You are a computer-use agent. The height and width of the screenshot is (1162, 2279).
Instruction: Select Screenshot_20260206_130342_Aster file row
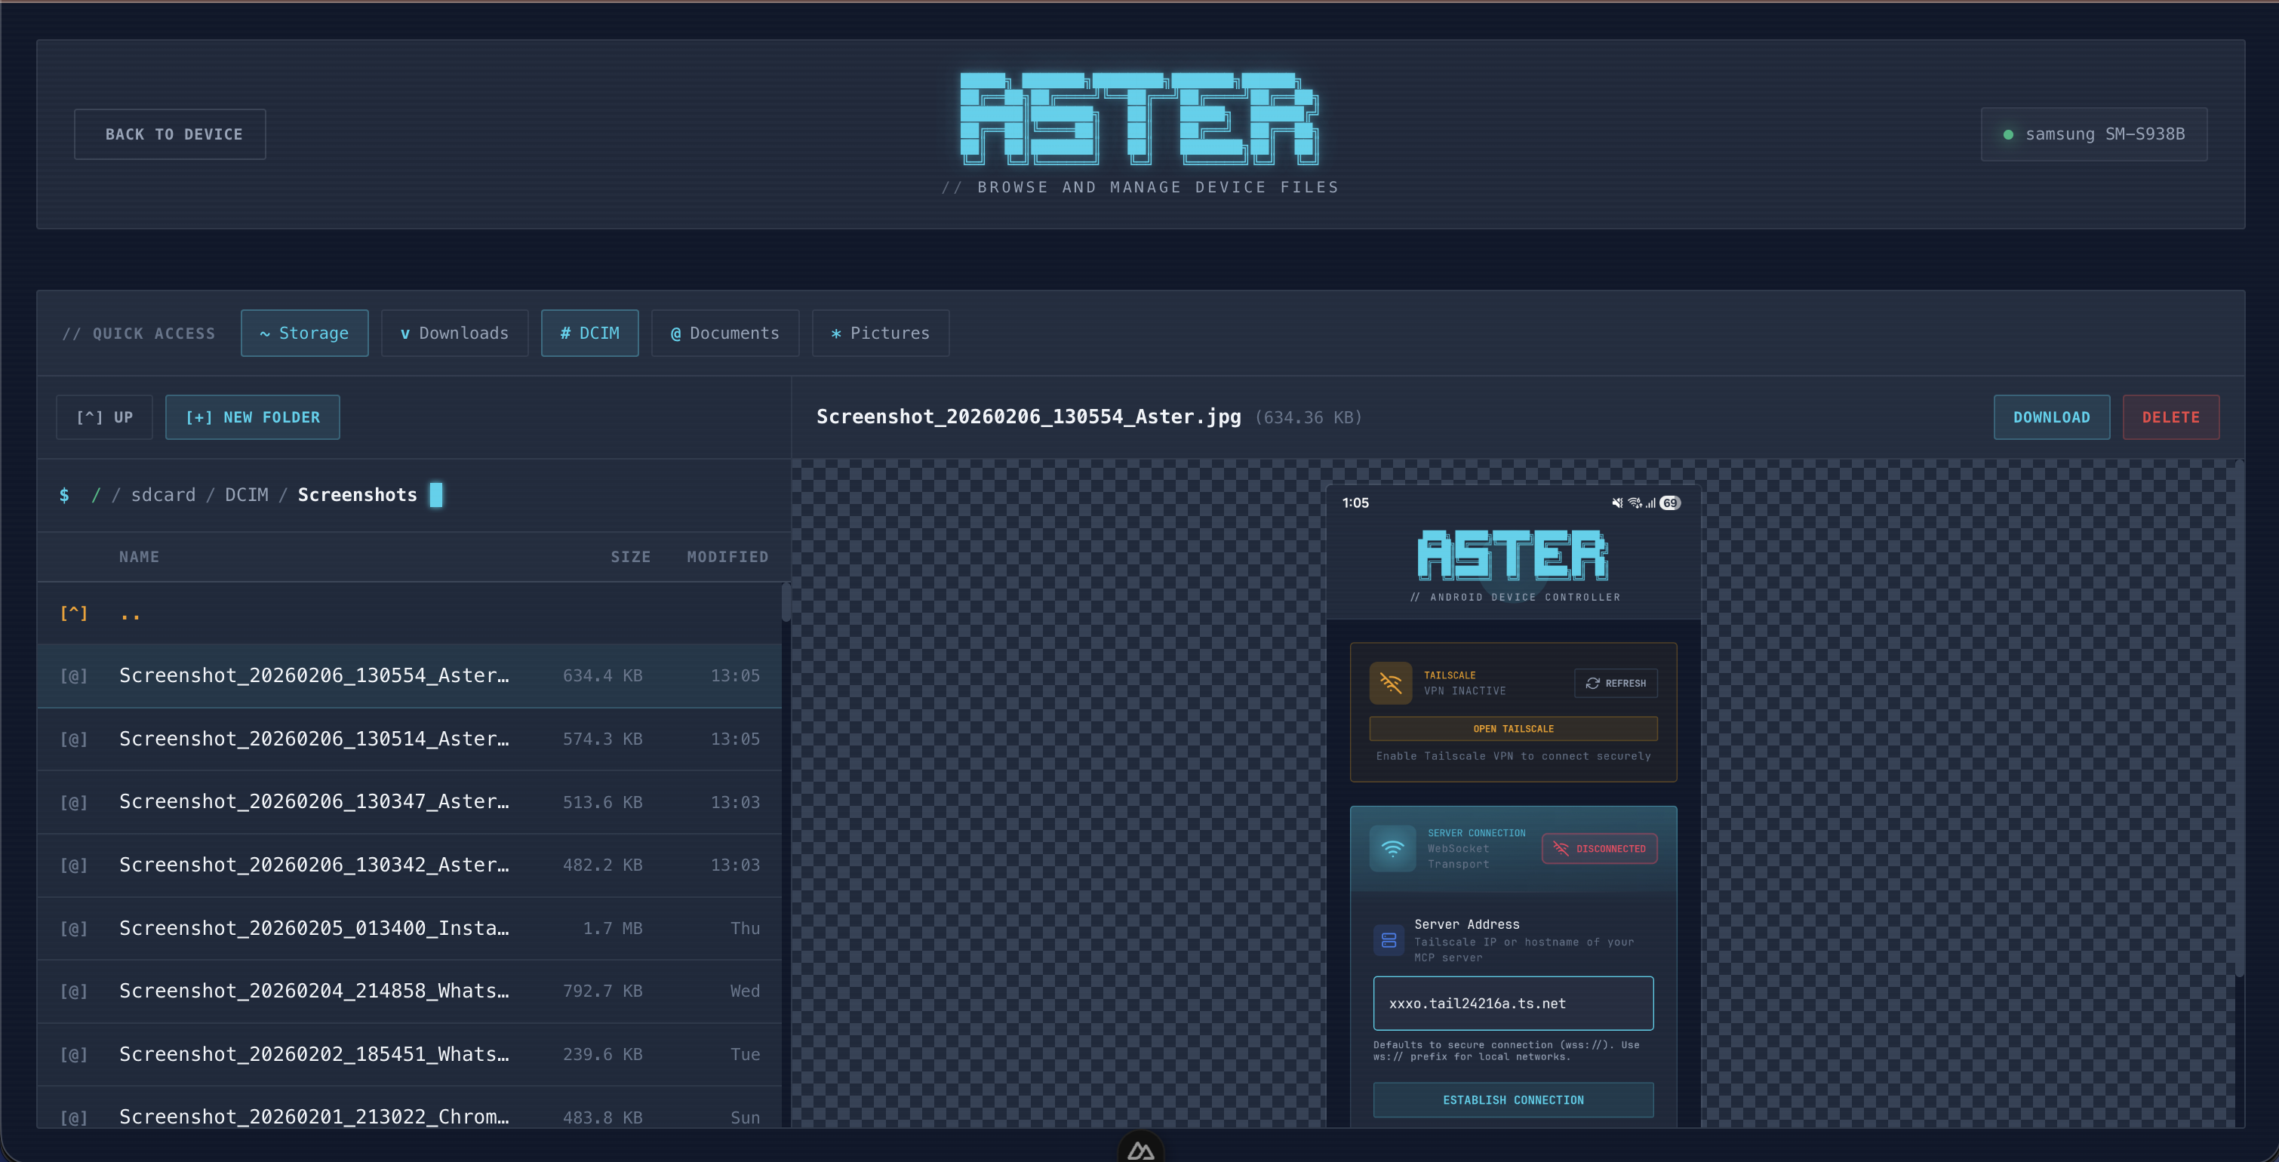409,865
